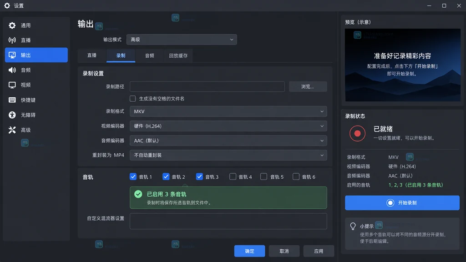Click the 应用 button
The image size is (466, 262).
319,251
